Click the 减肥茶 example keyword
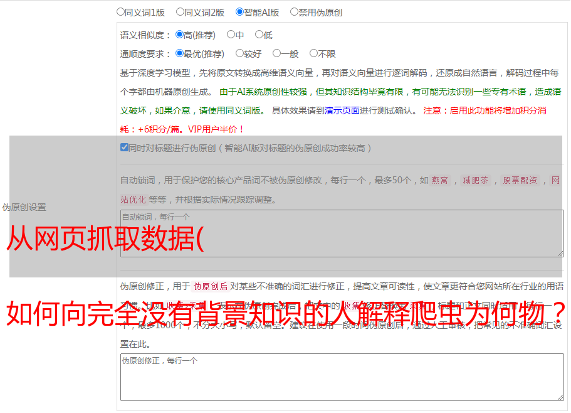This screenshot has height=413, width=571. tap(475, 180)
